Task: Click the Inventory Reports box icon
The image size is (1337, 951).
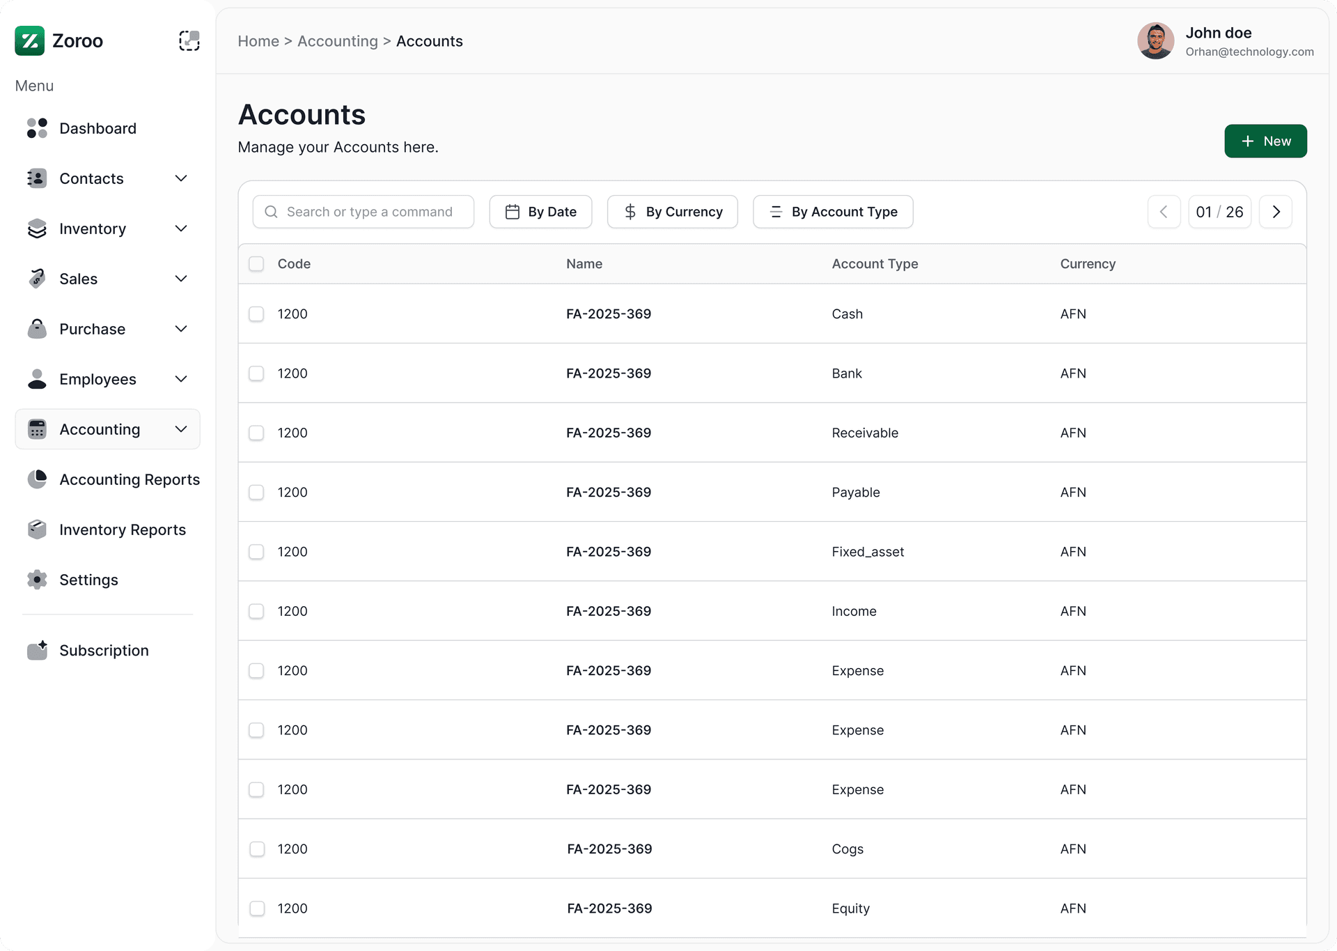Action: pos(37,529)
